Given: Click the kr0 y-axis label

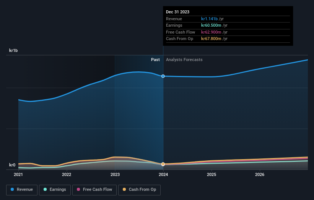Looking at the screenshot, I should (12, 165).
